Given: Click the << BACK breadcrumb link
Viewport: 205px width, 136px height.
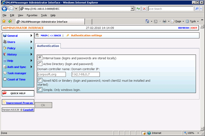Looking at the screenshot, I should 56,35.
